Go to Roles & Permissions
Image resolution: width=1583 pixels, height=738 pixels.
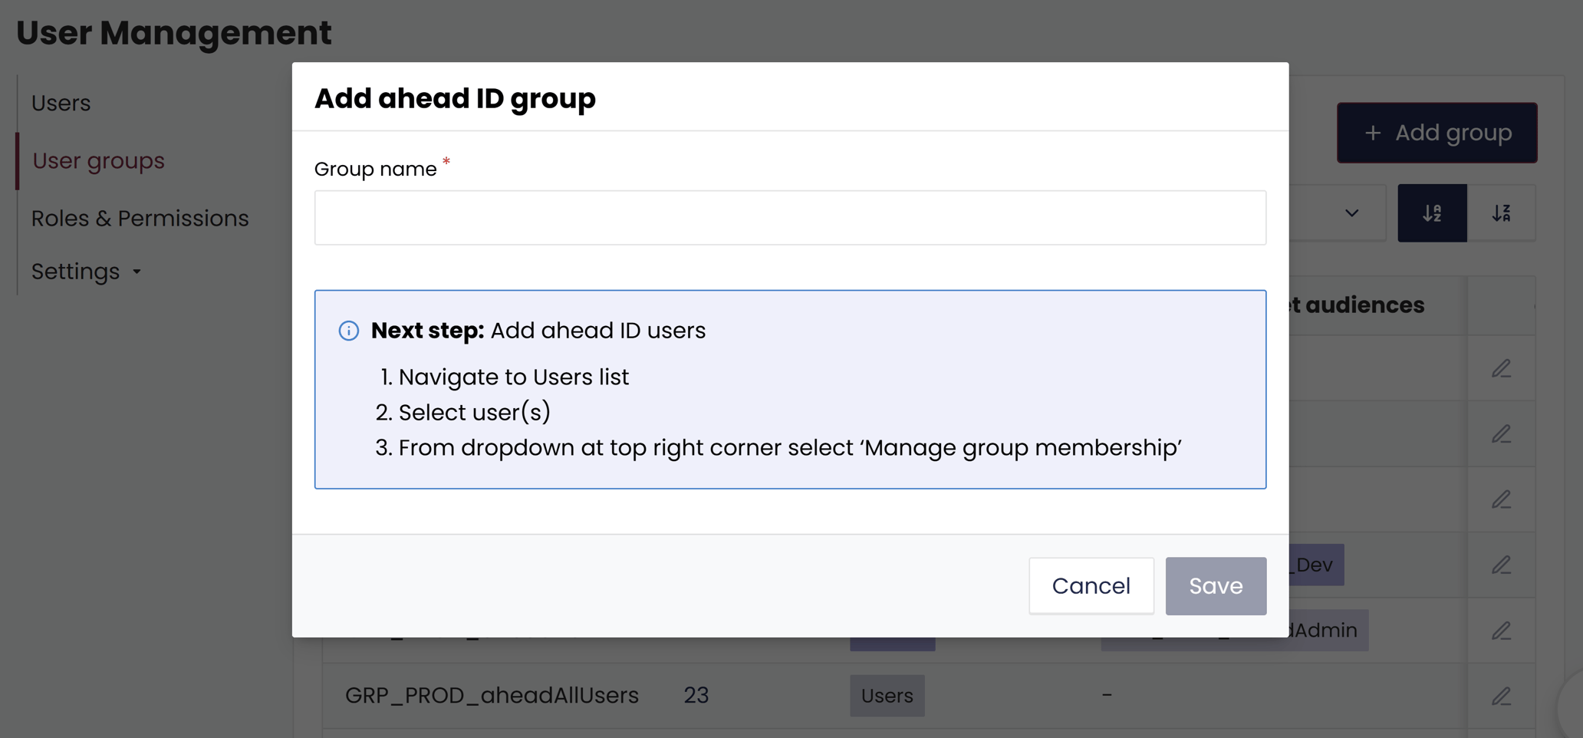[x=140, y=218]
